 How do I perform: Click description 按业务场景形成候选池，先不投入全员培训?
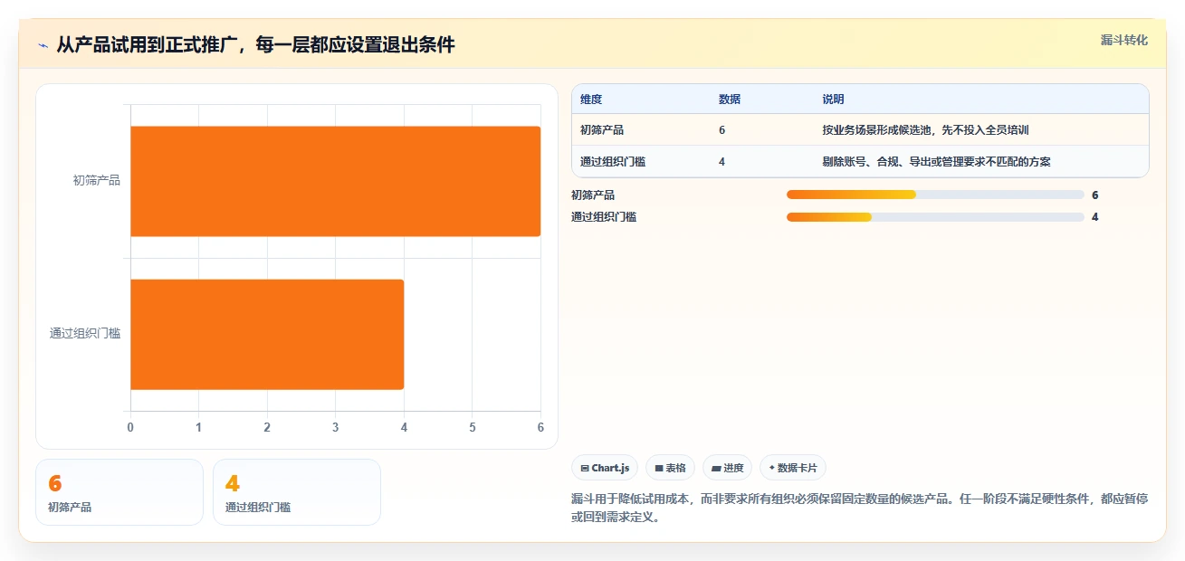click(925, 130)
